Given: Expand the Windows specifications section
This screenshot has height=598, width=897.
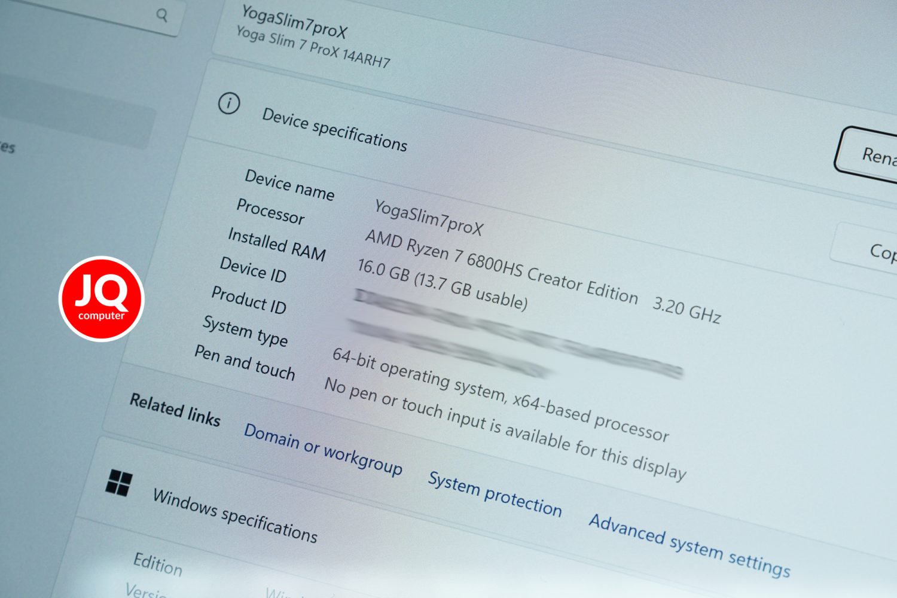Looking at the screenshot, I should [x=235, y=515].
